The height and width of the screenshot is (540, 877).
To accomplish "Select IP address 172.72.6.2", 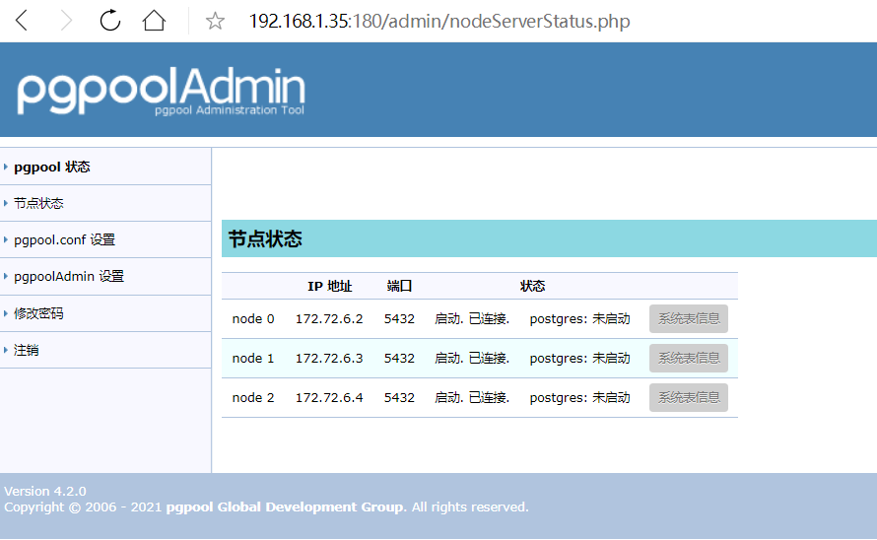I will [x=329, y=319].
